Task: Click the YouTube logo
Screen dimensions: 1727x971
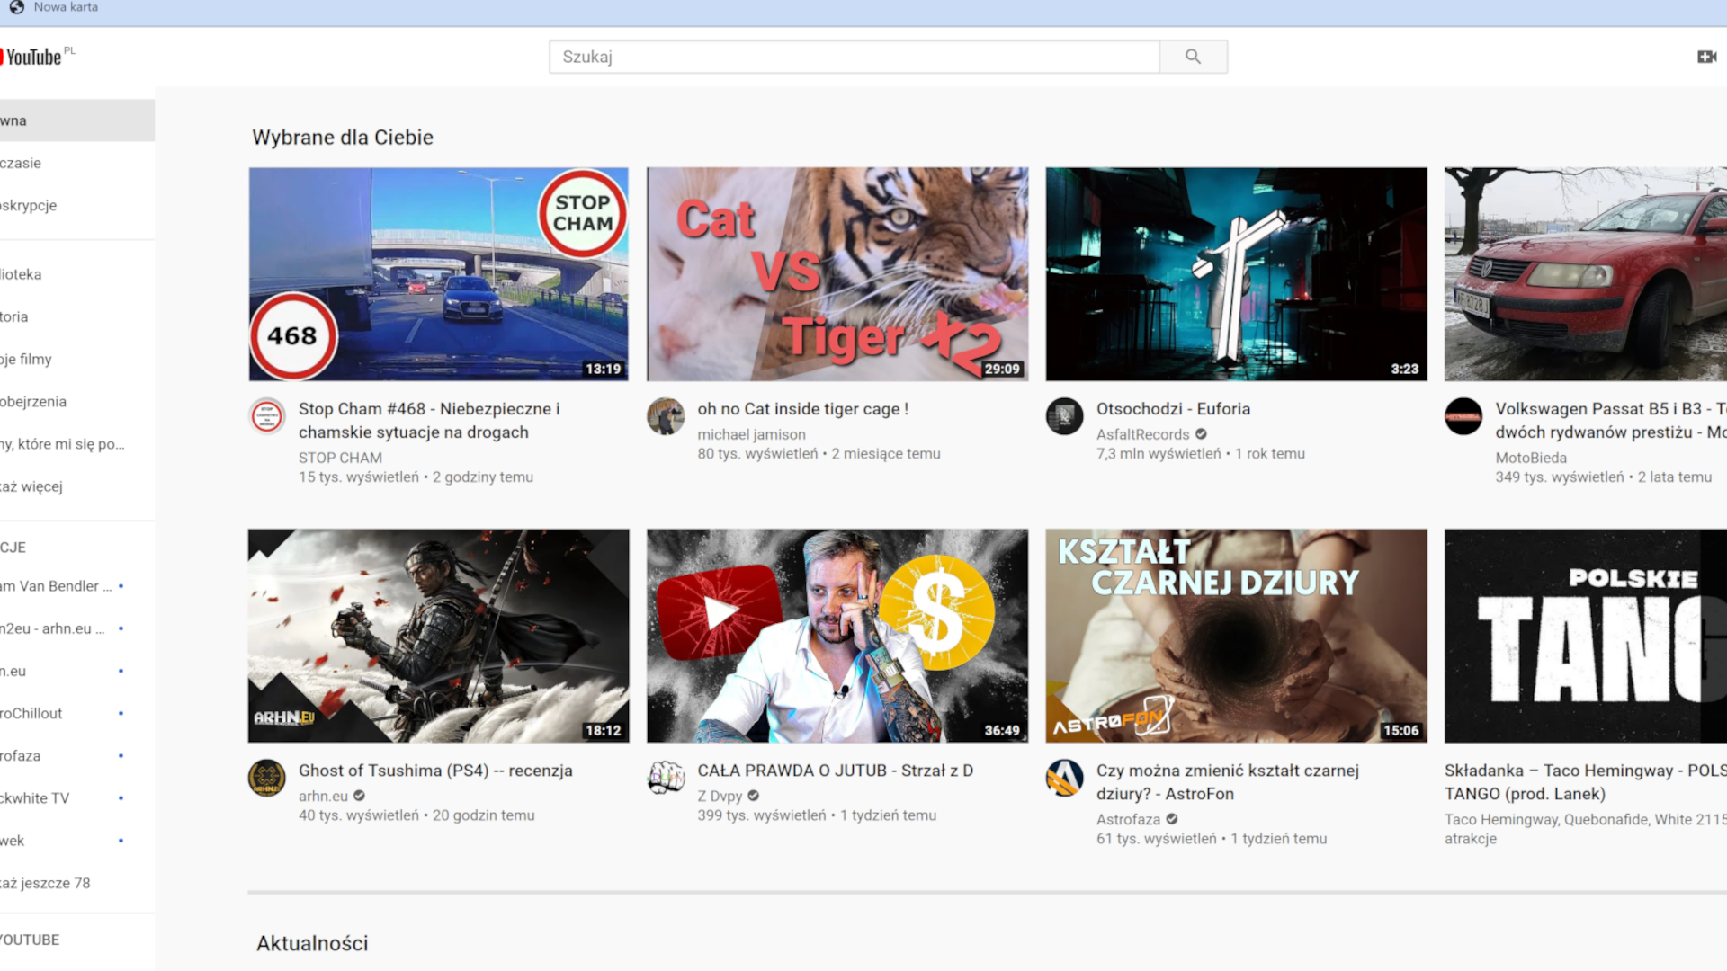Action: click(34, 57)
